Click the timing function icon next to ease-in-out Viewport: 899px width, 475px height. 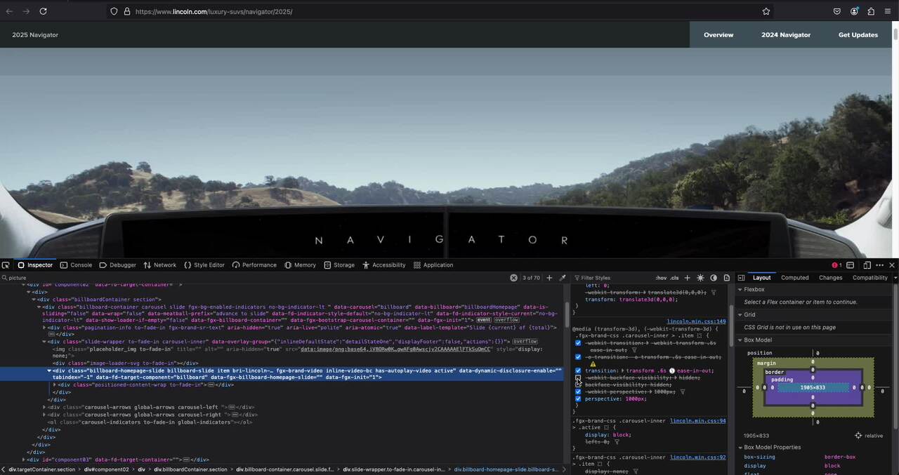click(x=672, y=370)
